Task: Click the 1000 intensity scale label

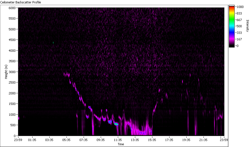Action: [x=240, y=7]
